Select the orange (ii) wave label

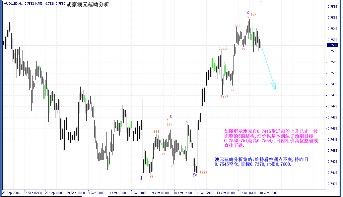pos(203,172)
